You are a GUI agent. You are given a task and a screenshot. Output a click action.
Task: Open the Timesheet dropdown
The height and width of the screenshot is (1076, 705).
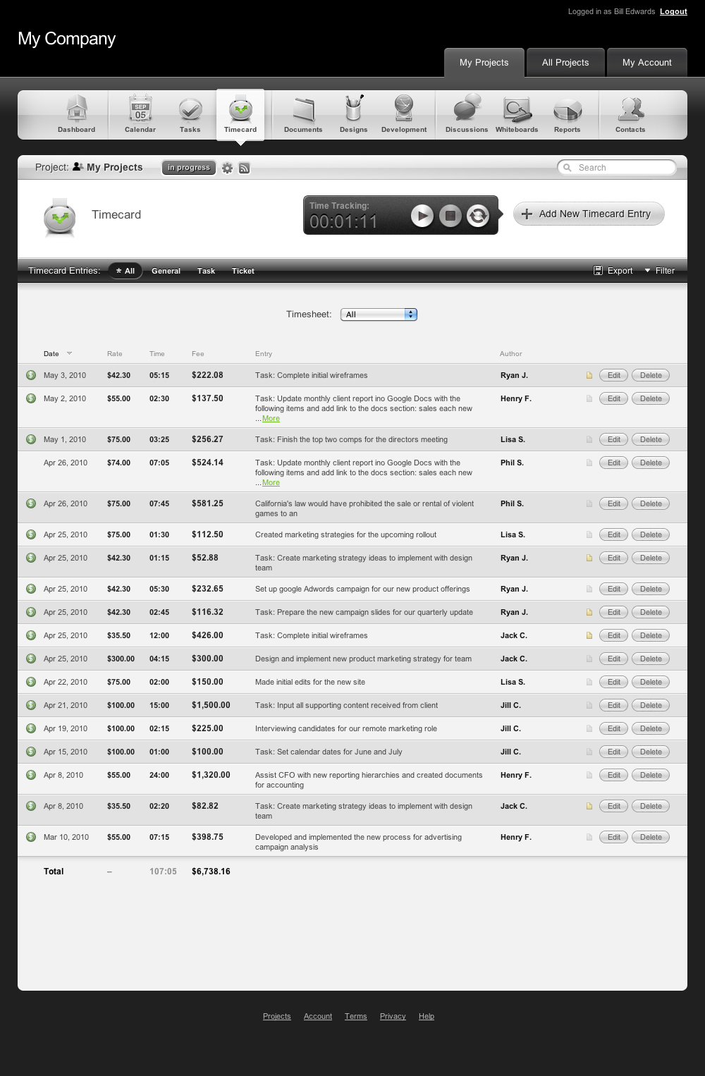pyautogui.click(x=379, y=314)
